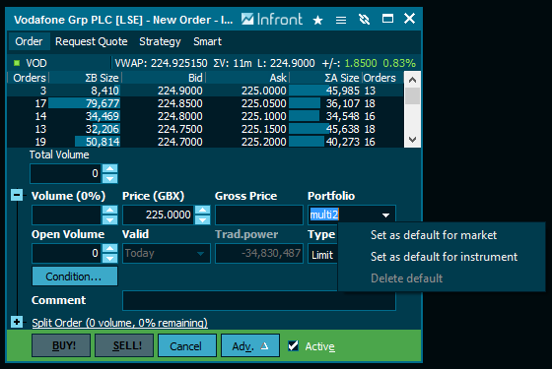The height and width of the screenshot is (369, 552).
Task: Expand the Split Order plus expander
Action: pyautogui.click(x=17, y=322)
